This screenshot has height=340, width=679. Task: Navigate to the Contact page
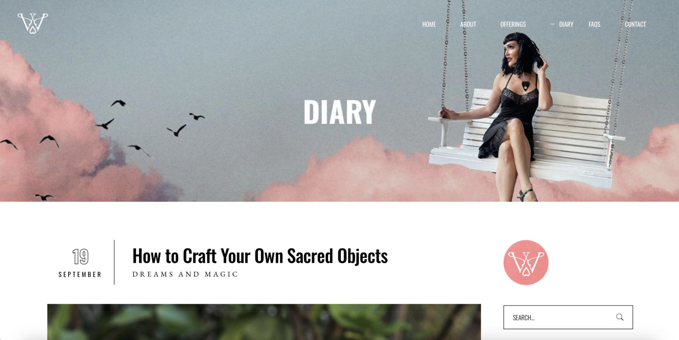(x=635, y=24)
